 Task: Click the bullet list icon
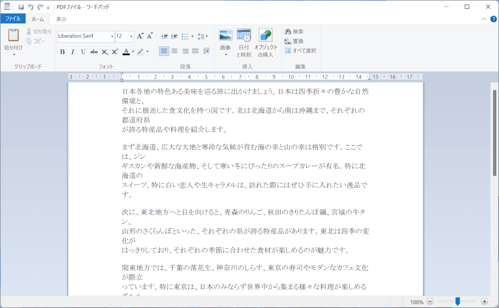coord(185,37)
